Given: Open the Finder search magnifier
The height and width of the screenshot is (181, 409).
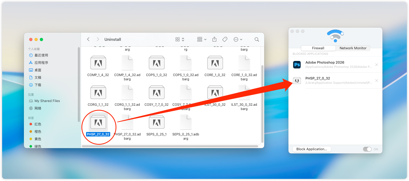Looking at the screenshot, I should pos(257,39).
